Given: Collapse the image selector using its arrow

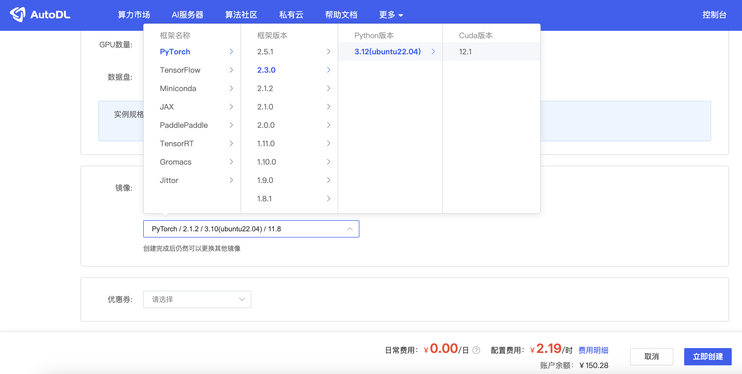Looking at the screenshot, I should 350,229.
